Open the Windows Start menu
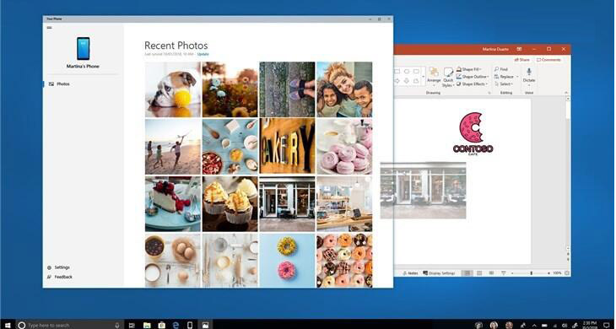Image resolution: width=616 pixels, height=329 pixels. (x=7, y=325)
